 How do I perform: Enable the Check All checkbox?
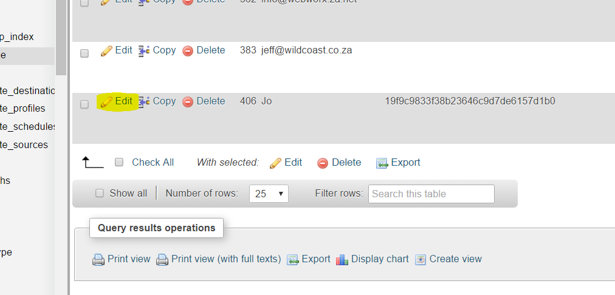click(119, 162)
